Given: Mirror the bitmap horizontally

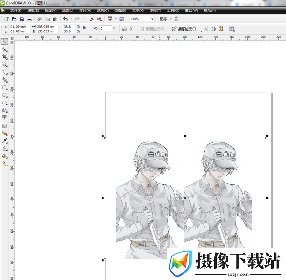Looking at the screenshot, I should tap(124, 29).
